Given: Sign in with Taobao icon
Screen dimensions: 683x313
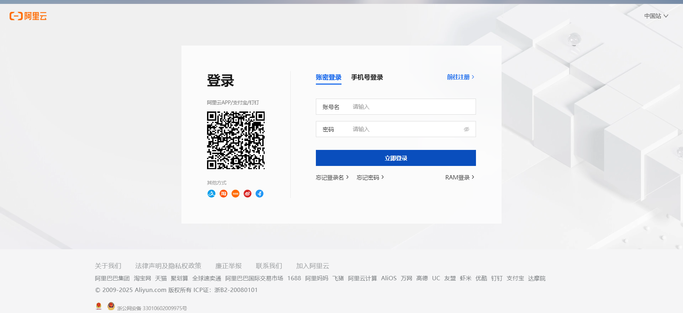Looking at the screenshot, I should click(x=223, y=194).
